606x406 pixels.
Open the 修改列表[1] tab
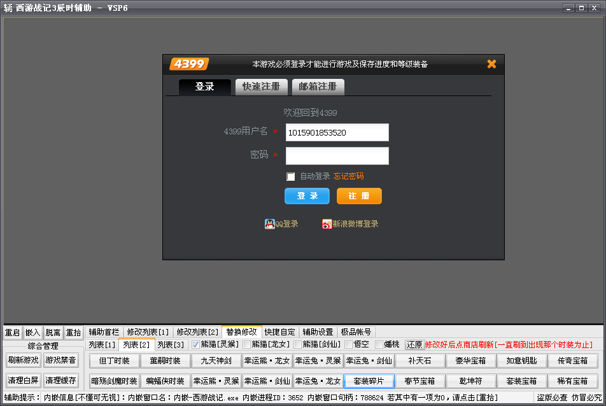tap(148, 332)
